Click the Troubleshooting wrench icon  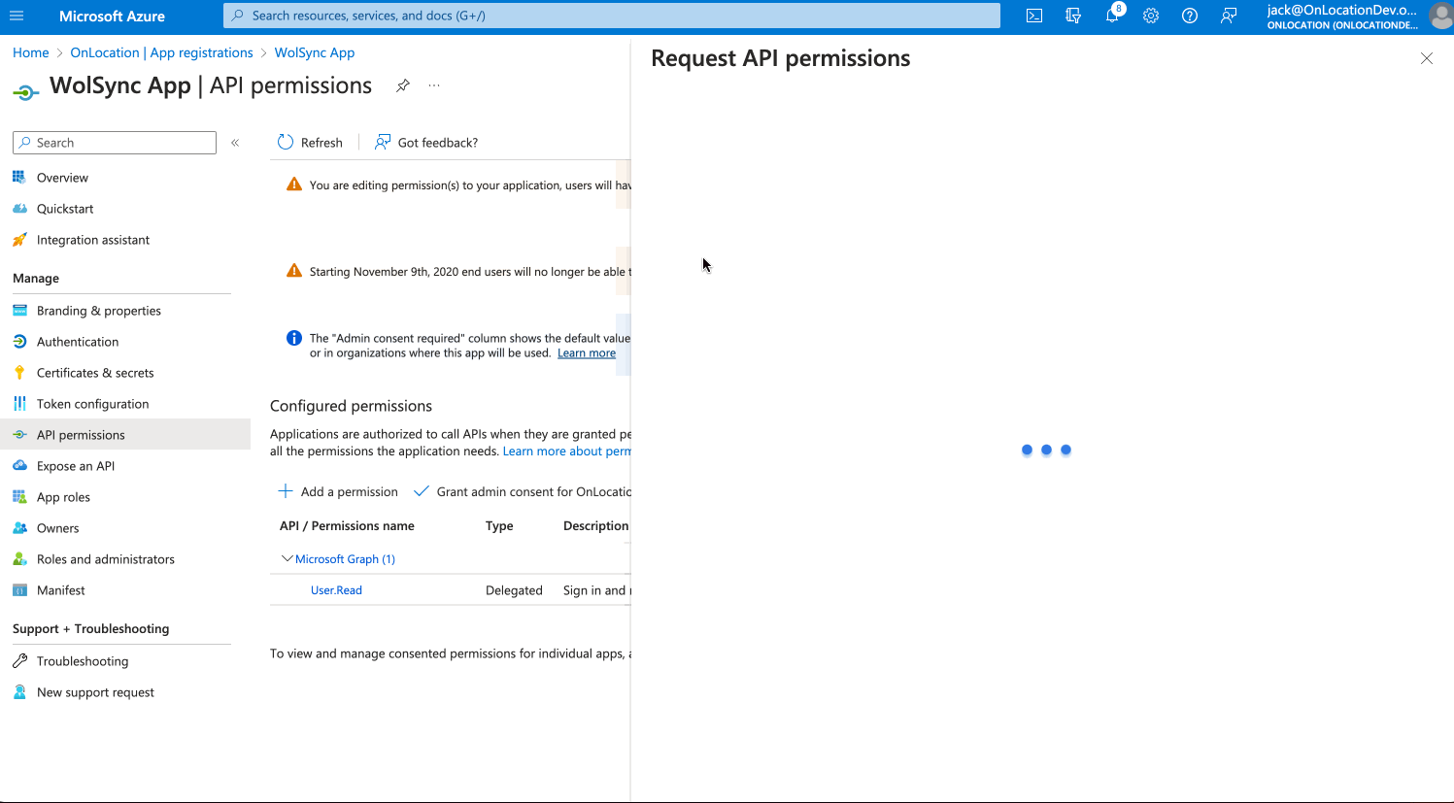tap(19, 661)
